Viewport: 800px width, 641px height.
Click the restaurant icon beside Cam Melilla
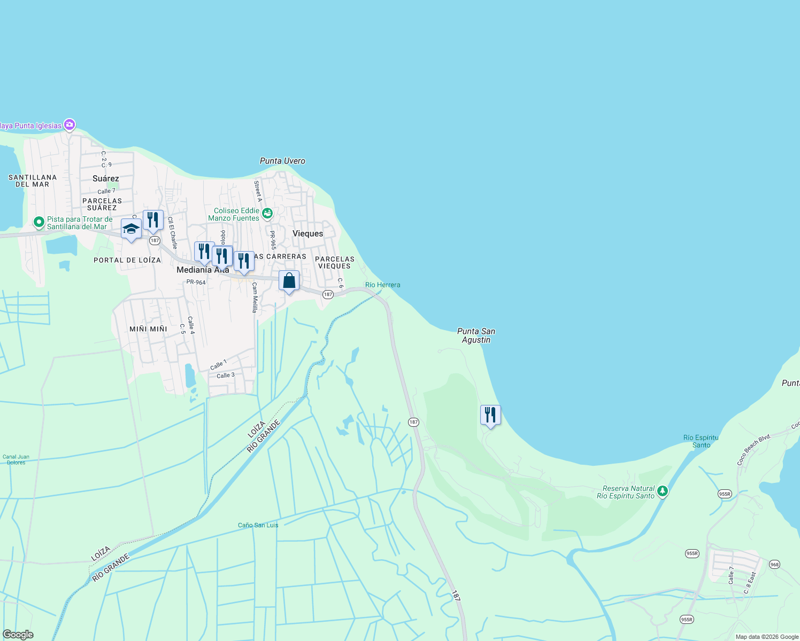click(244, 260)
